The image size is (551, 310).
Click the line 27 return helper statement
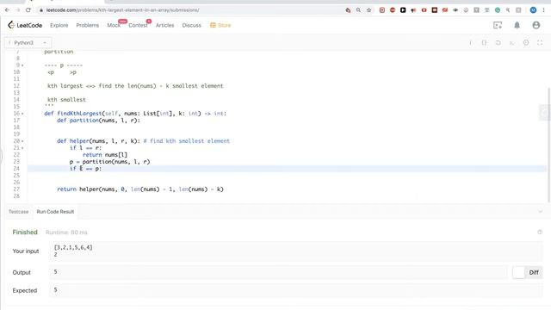pyautogui.click(x=140, y=189)
